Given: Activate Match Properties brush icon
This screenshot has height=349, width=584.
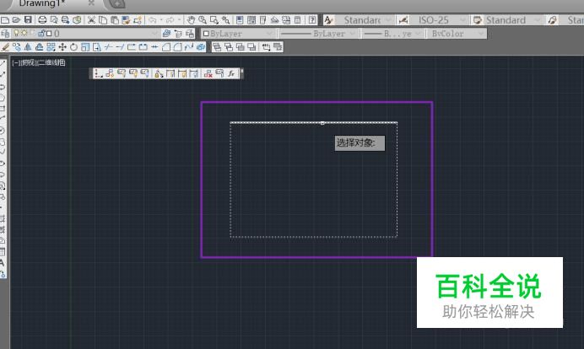Looking at the screenshot, I should point(126,20).
